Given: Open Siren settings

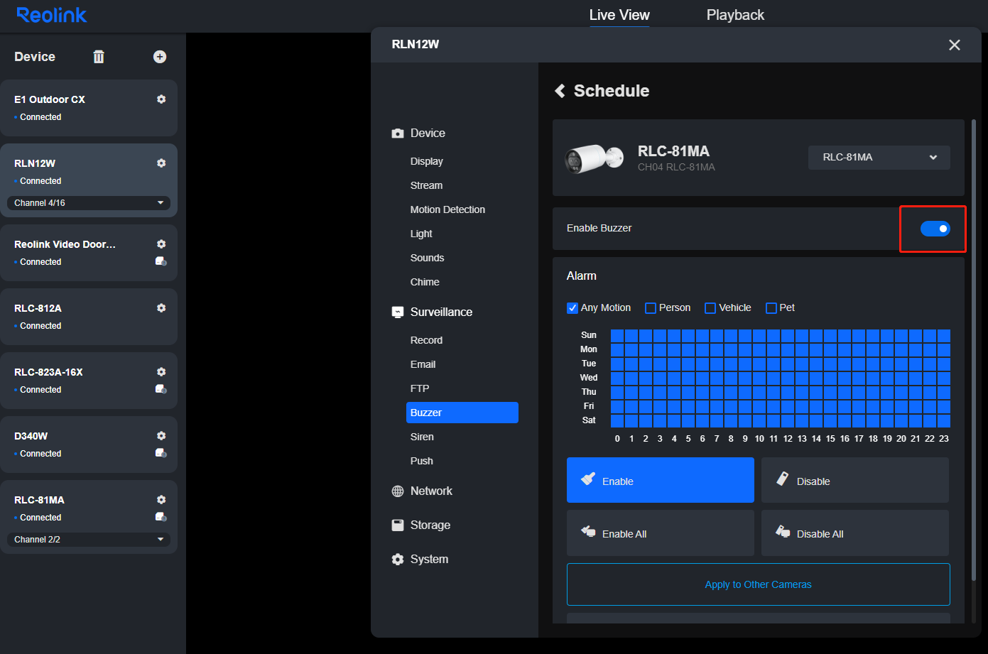Looking at the screenshot, I should coord(422,437).
